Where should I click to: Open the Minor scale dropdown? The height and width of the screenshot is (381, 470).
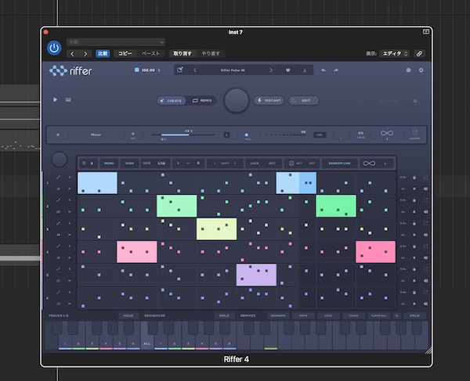point(96,135)
